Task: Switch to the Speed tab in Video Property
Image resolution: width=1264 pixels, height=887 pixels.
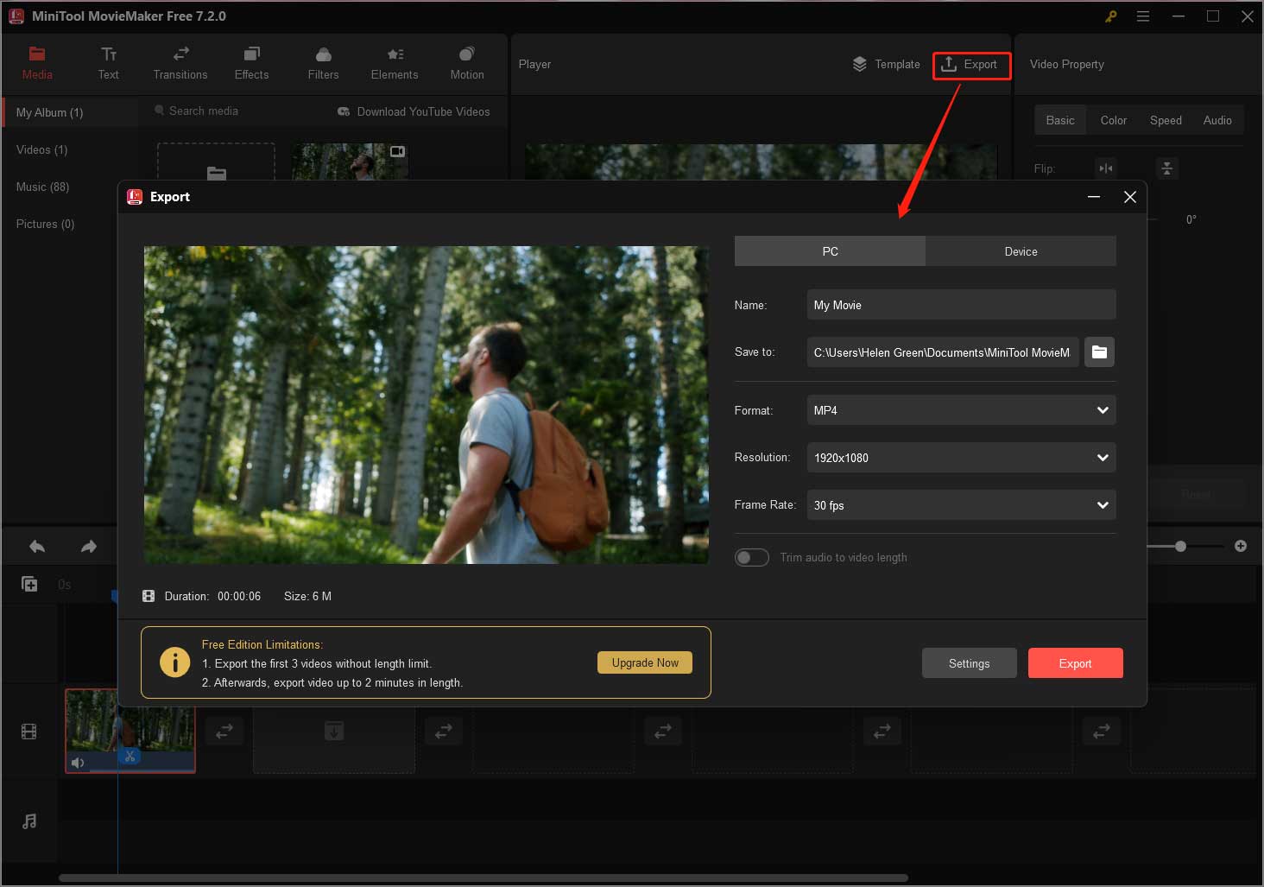Action: tap(1166, 120)
